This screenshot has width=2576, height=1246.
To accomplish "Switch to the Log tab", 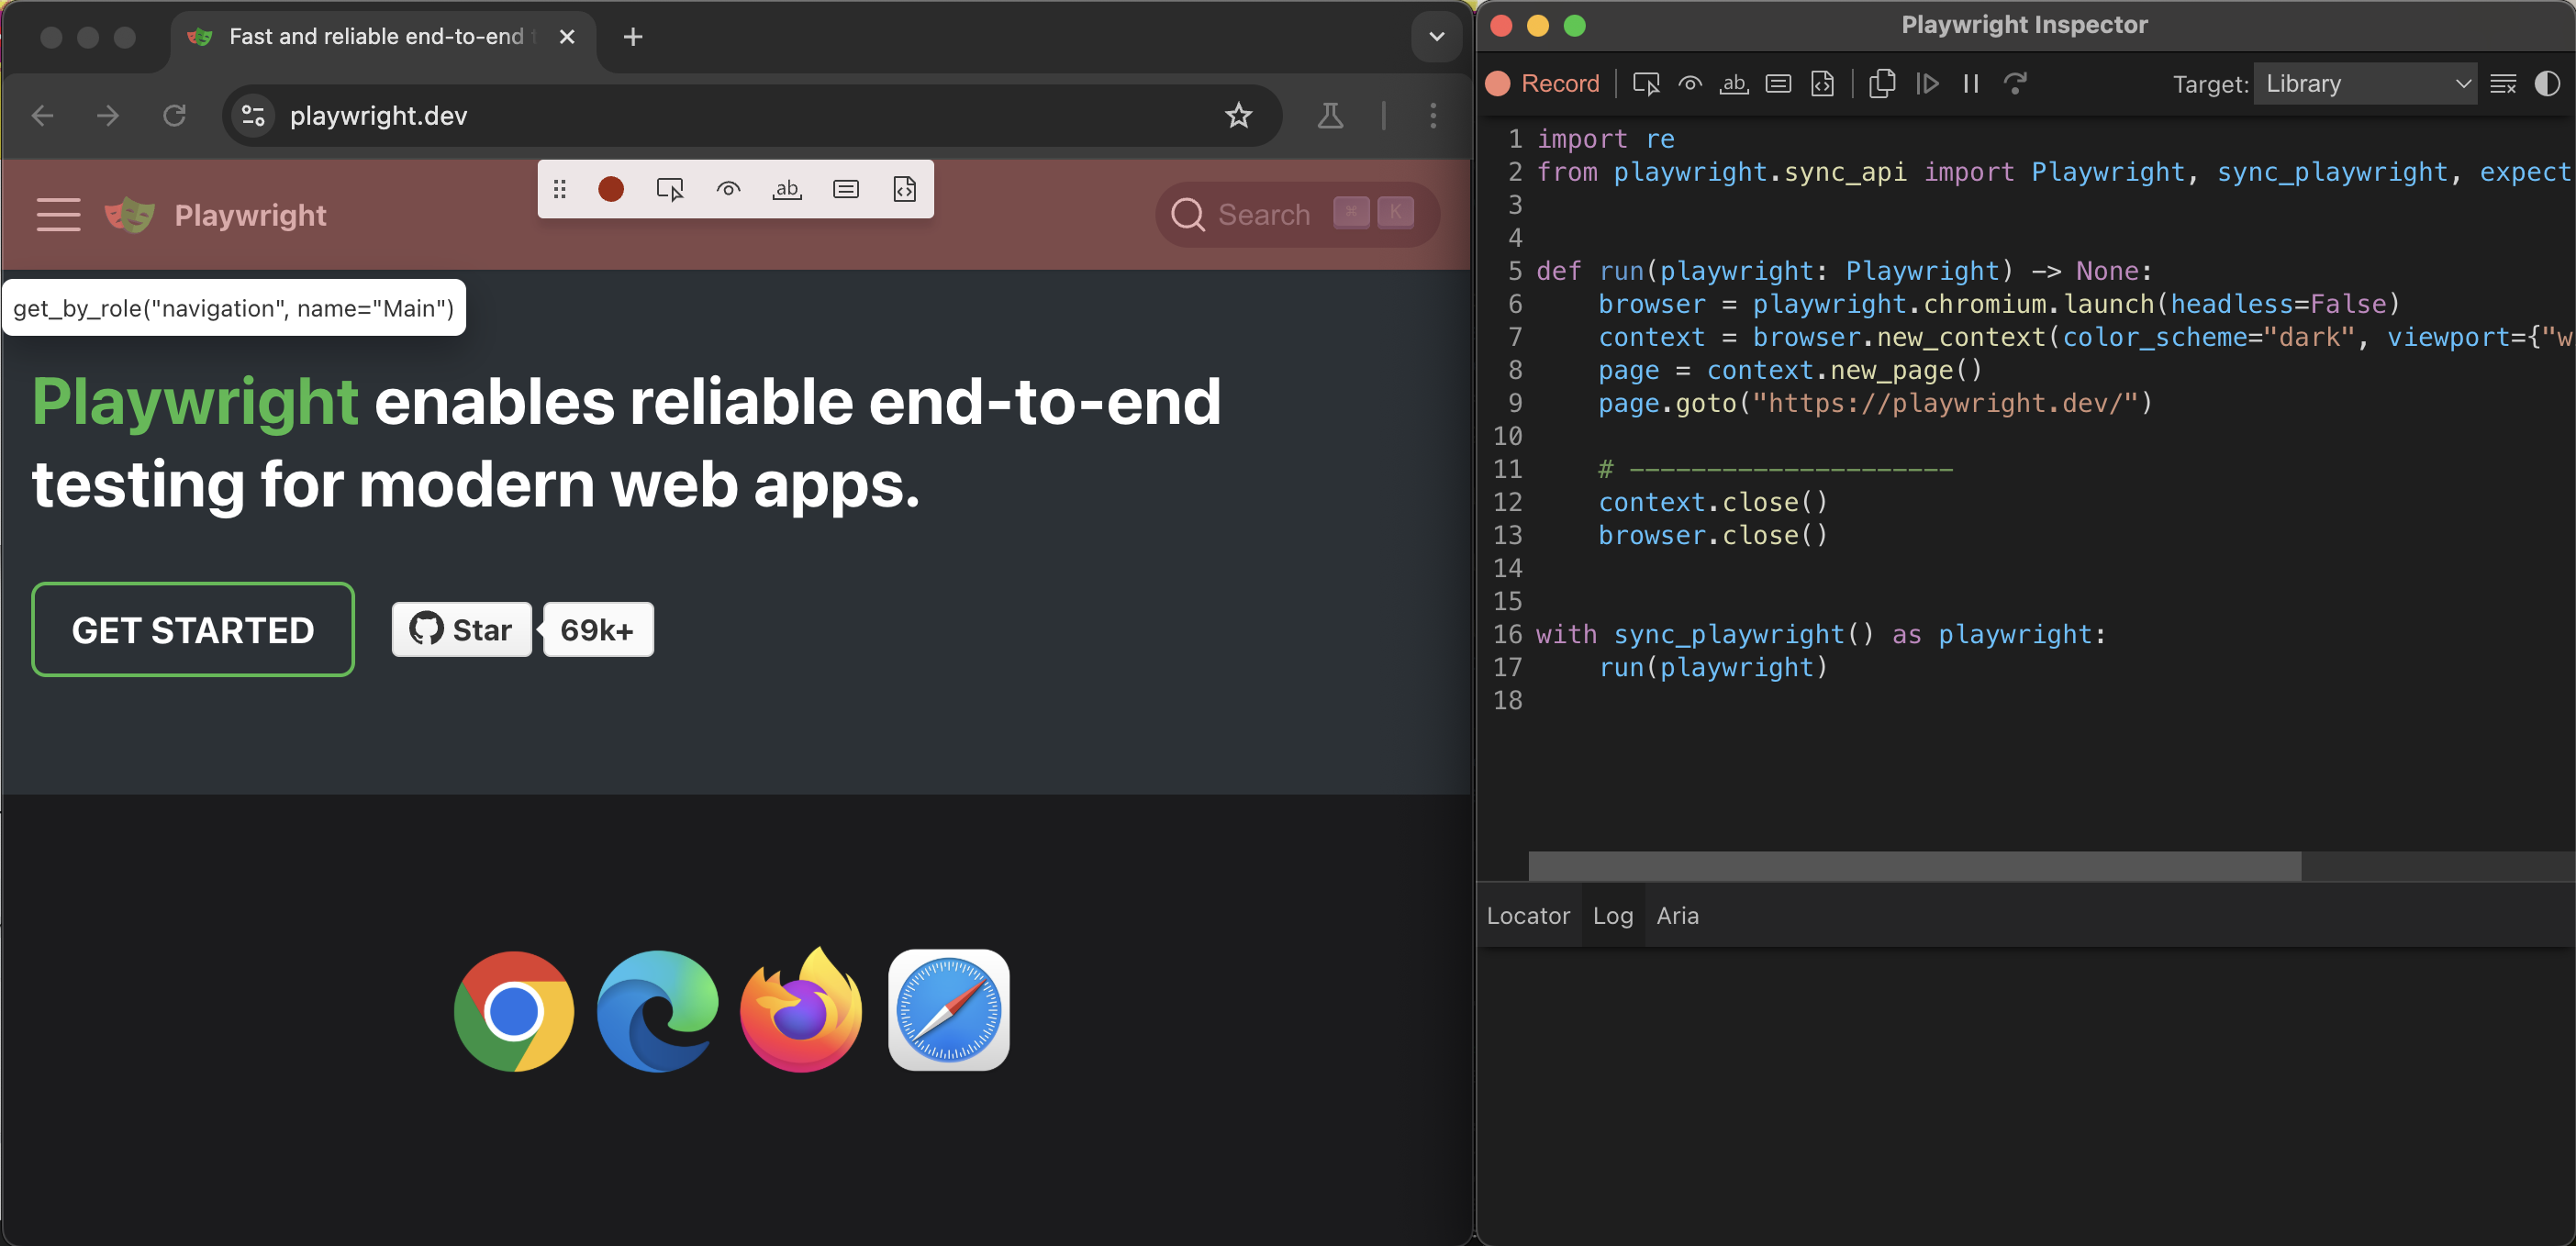I will [x=1612, y=915].
